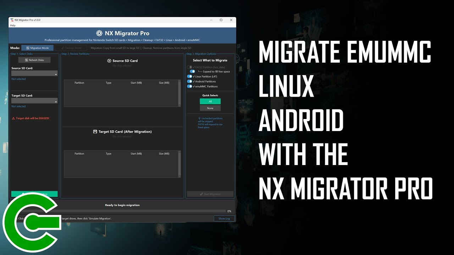This screenshot has height=255, width=454.
Task: Switch to Cleanup Mode
Action: click(x=71, y=48)
